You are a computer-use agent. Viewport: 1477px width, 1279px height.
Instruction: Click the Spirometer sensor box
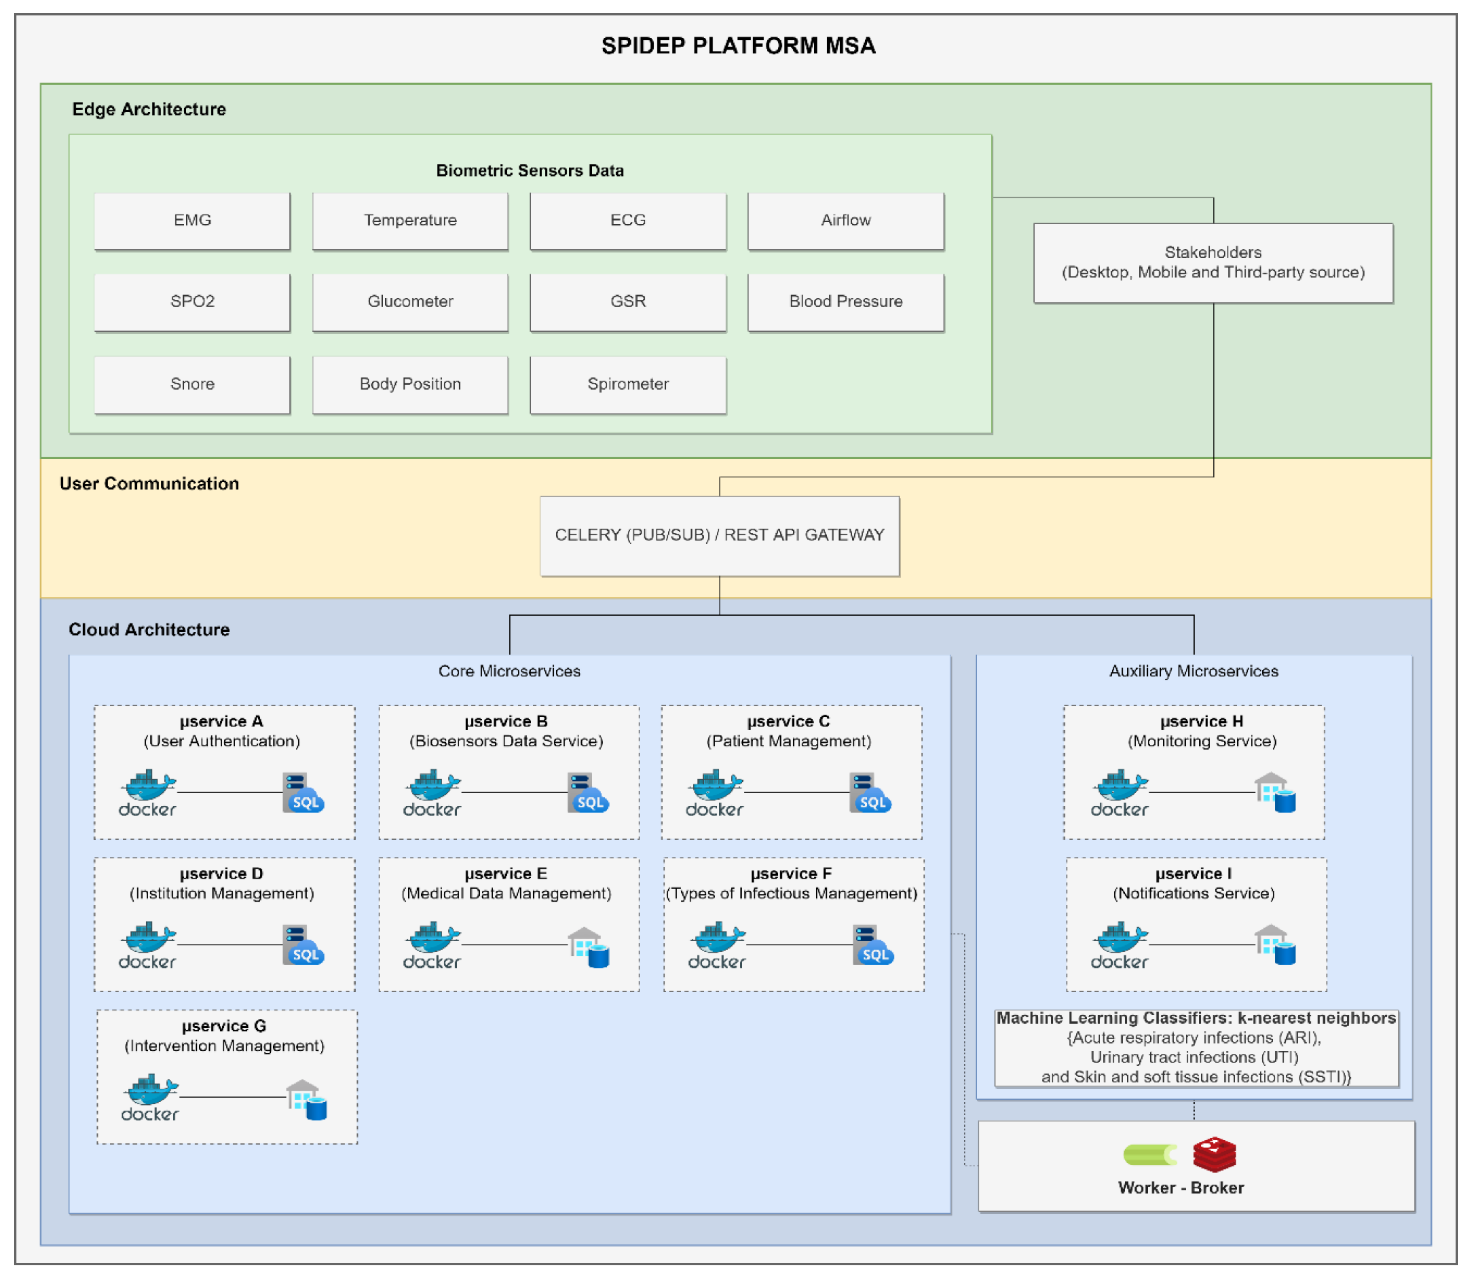pos(628,385)
